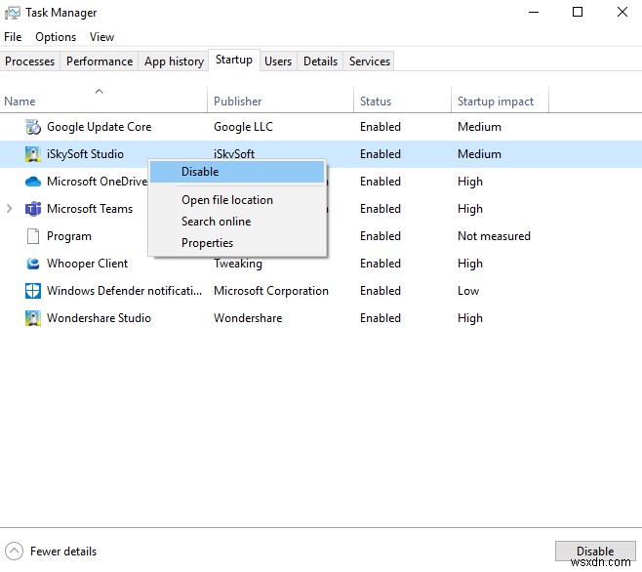Open the File menu
Screen dimensions: 642x572
pyautogui.click(x=13, y=37)
